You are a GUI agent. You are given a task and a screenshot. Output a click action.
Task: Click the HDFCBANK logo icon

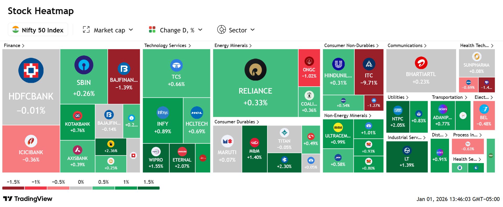point(31,70)
